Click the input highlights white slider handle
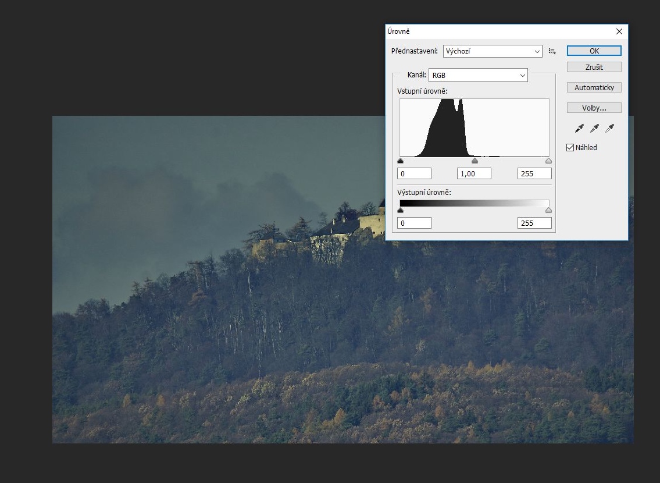 point(548,161)
